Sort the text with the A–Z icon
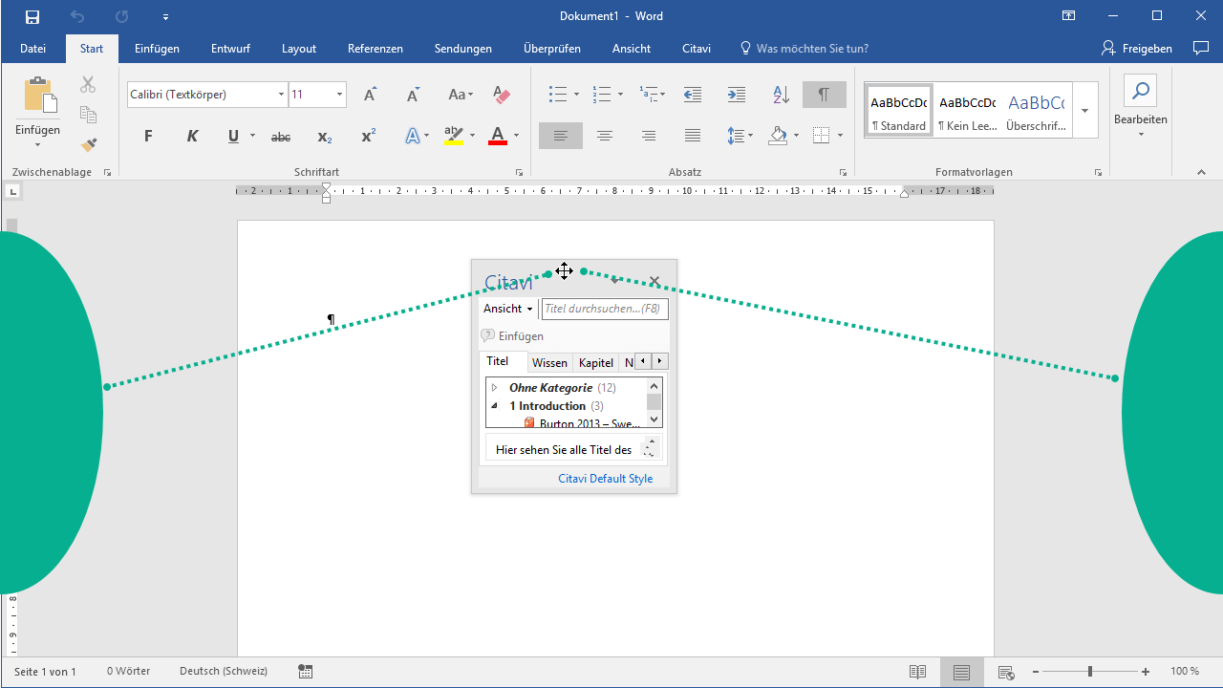Viewport: 1223px width, 688px height. [781, 95]
